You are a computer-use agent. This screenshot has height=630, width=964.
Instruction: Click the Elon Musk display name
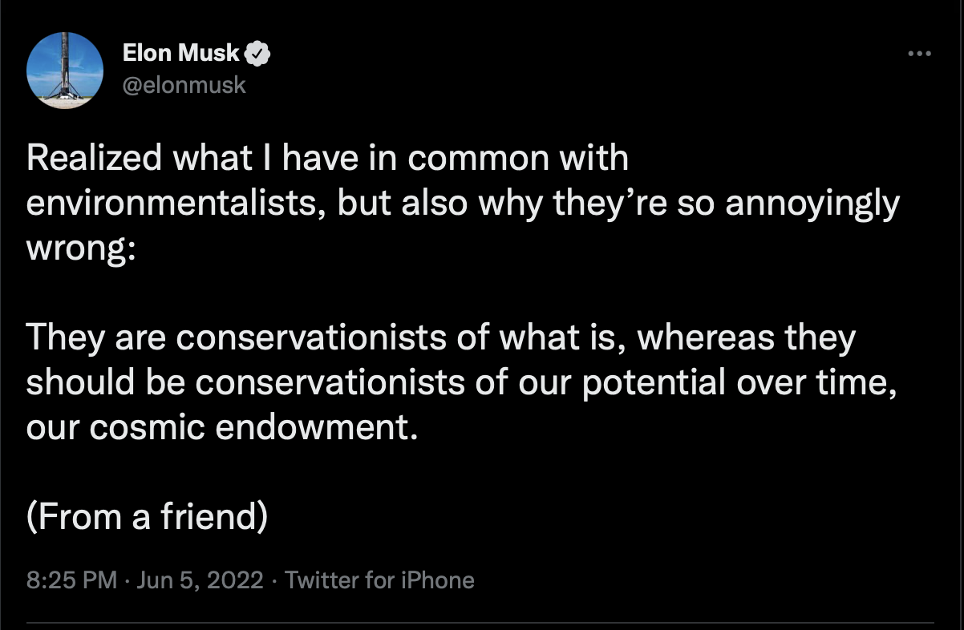point(181,54)
